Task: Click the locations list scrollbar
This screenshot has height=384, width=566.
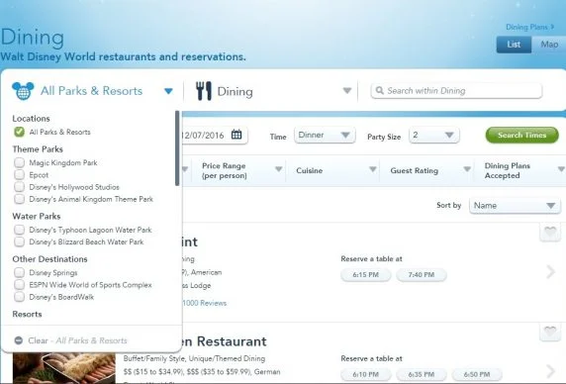Action: click(x=177, y=148)
